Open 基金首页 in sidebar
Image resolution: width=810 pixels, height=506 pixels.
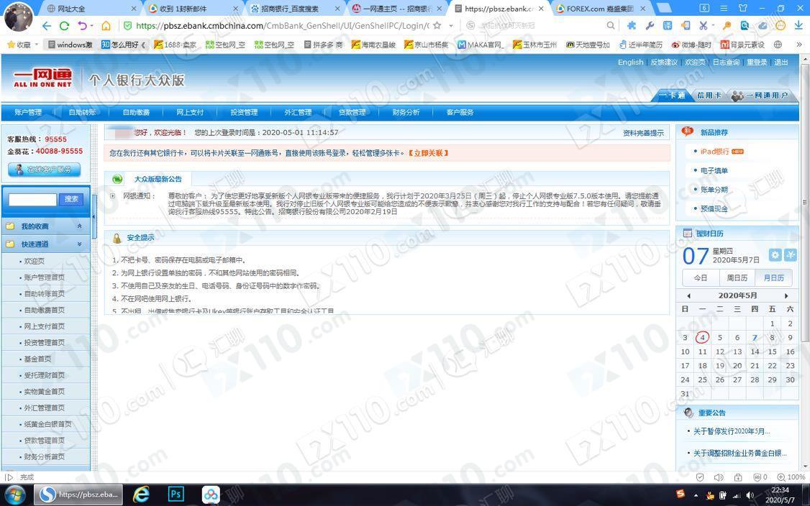coord(37,359)
